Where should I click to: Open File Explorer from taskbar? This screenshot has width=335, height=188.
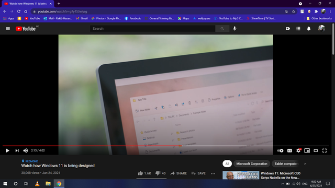point(48,183)
